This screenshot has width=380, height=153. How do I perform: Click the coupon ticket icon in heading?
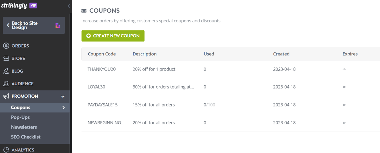(84, 11)
